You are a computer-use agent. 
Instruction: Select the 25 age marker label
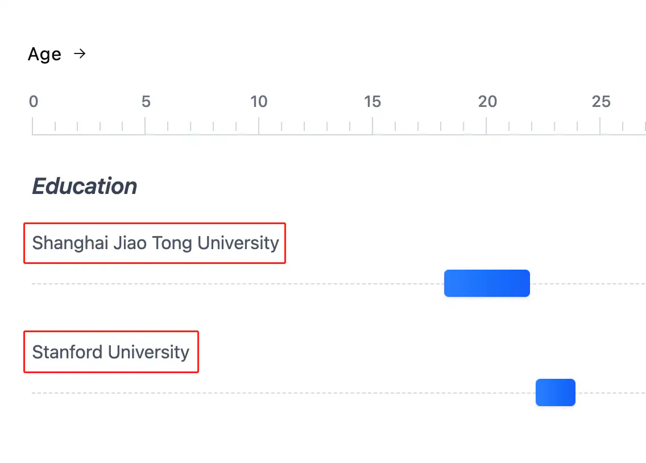pos(601,102)
